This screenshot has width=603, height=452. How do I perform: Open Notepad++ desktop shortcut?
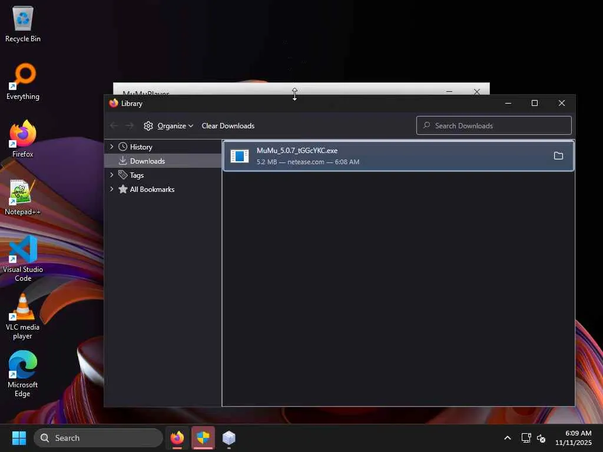pyautogui.click(x=23, y=197)
